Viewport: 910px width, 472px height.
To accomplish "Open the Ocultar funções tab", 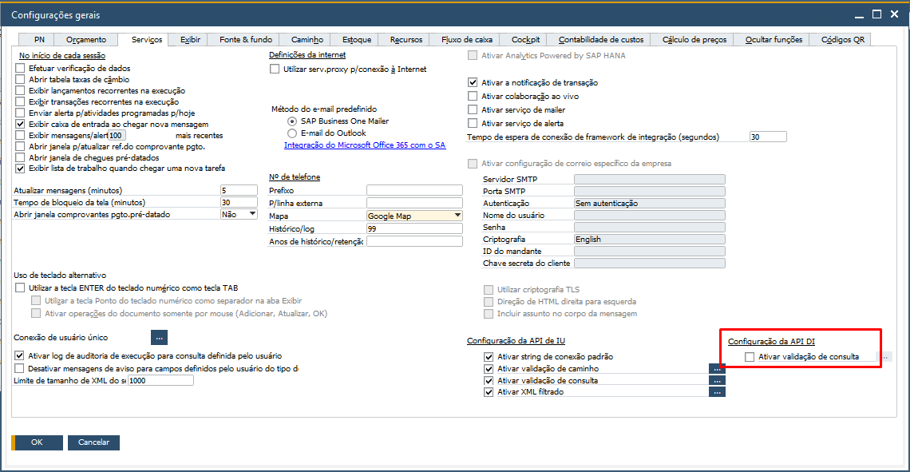I will point(773,39).
